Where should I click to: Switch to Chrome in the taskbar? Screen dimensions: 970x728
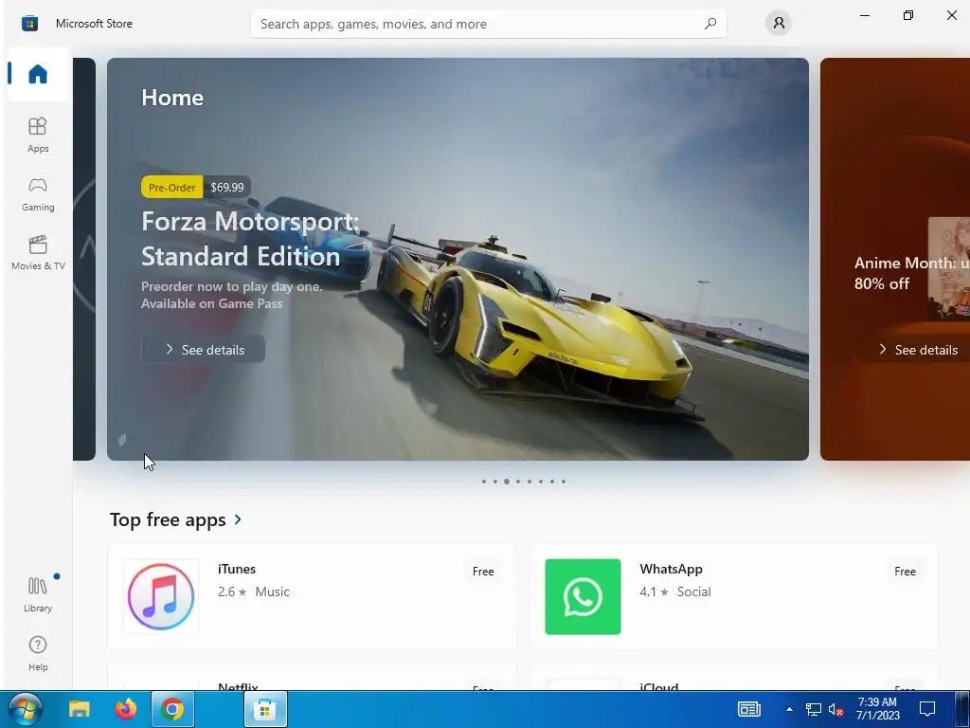click(172, 709)
